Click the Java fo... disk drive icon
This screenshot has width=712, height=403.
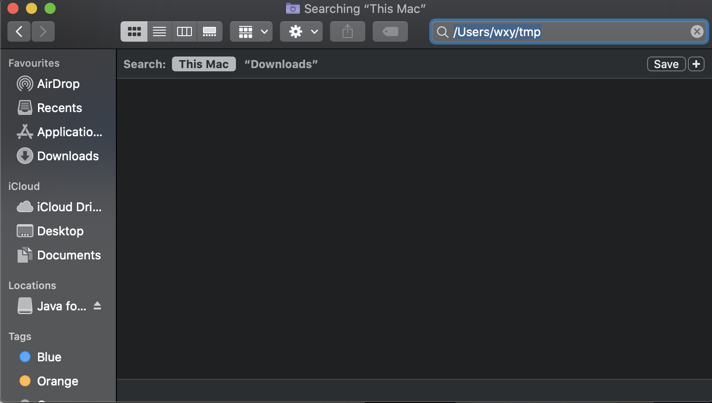coord(25,306)
